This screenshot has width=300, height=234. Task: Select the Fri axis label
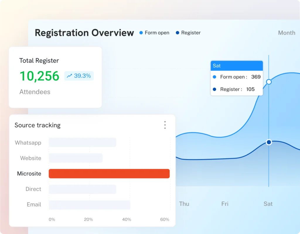(225, 204)
